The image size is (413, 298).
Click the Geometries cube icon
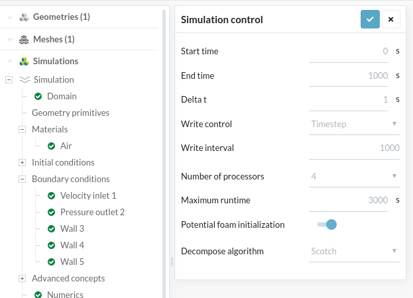point(24,17)
